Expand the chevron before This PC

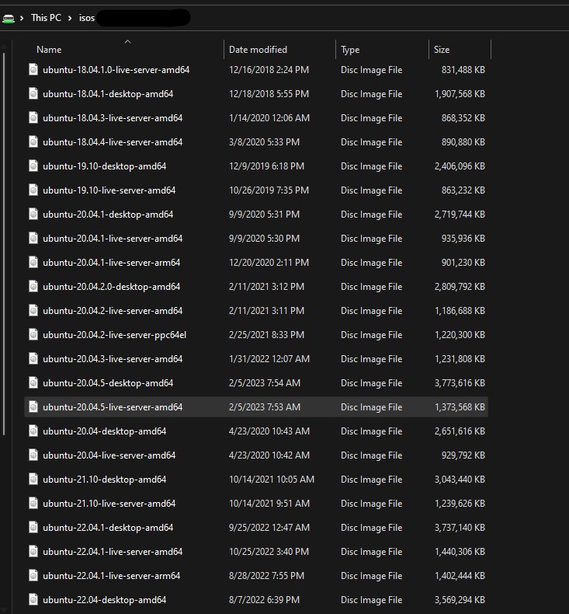[23, 18]
